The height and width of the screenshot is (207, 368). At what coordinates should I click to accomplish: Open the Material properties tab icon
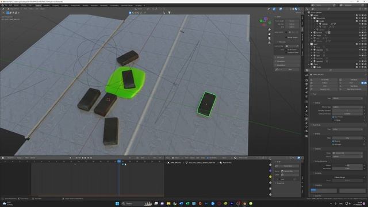tap(306, 131)
